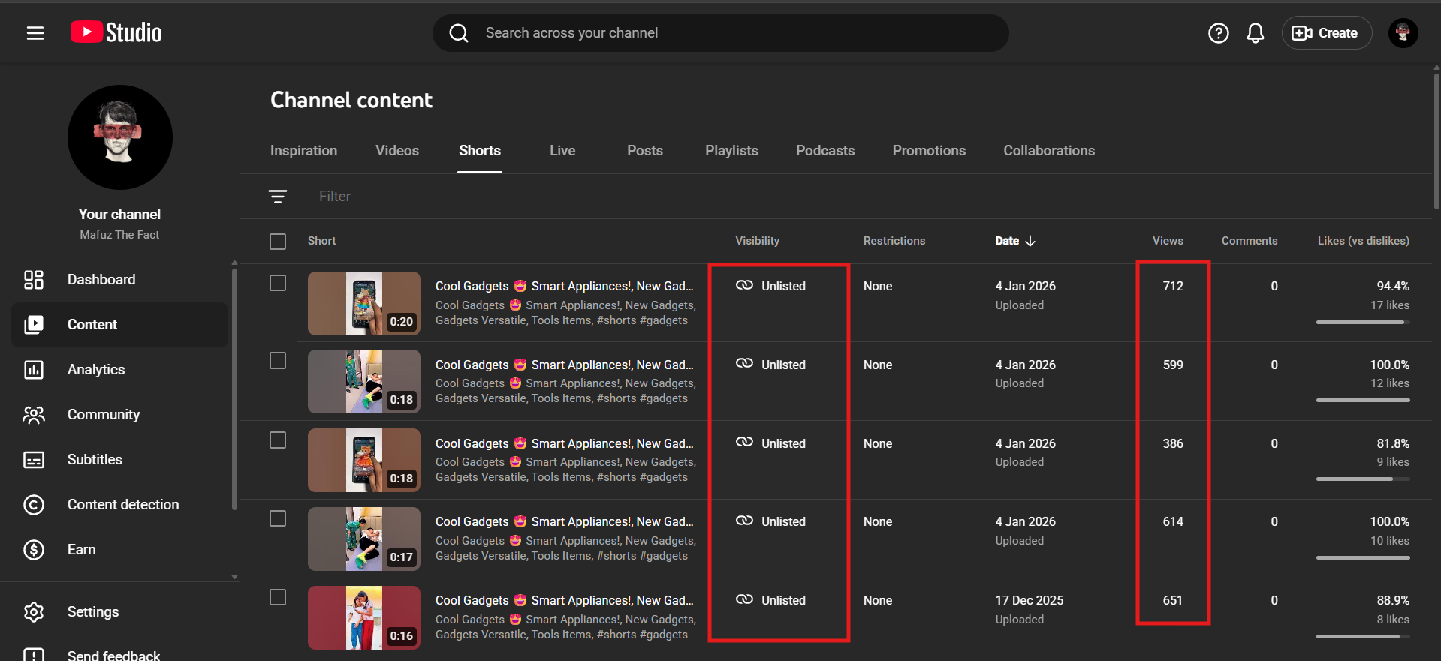Tick the select-all checkbox in header
Viewport: 1441px width, 661px height.
tap(278, 242)
